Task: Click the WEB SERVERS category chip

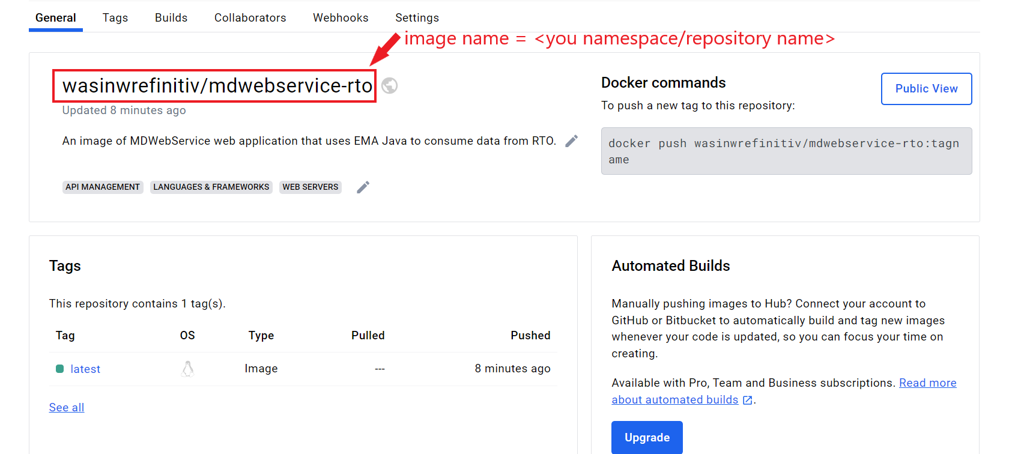Action: click(311, 187)
